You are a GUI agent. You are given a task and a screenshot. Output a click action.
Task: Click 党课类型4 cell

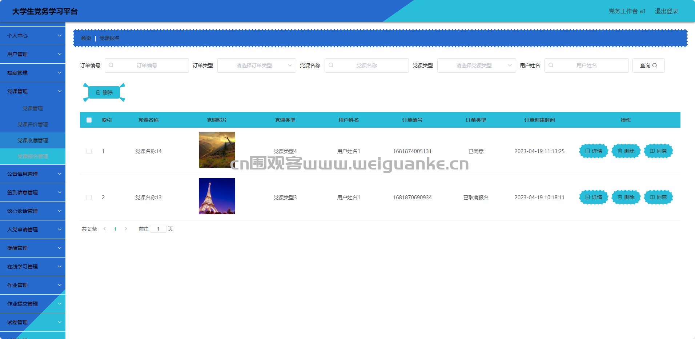point(285,151)
